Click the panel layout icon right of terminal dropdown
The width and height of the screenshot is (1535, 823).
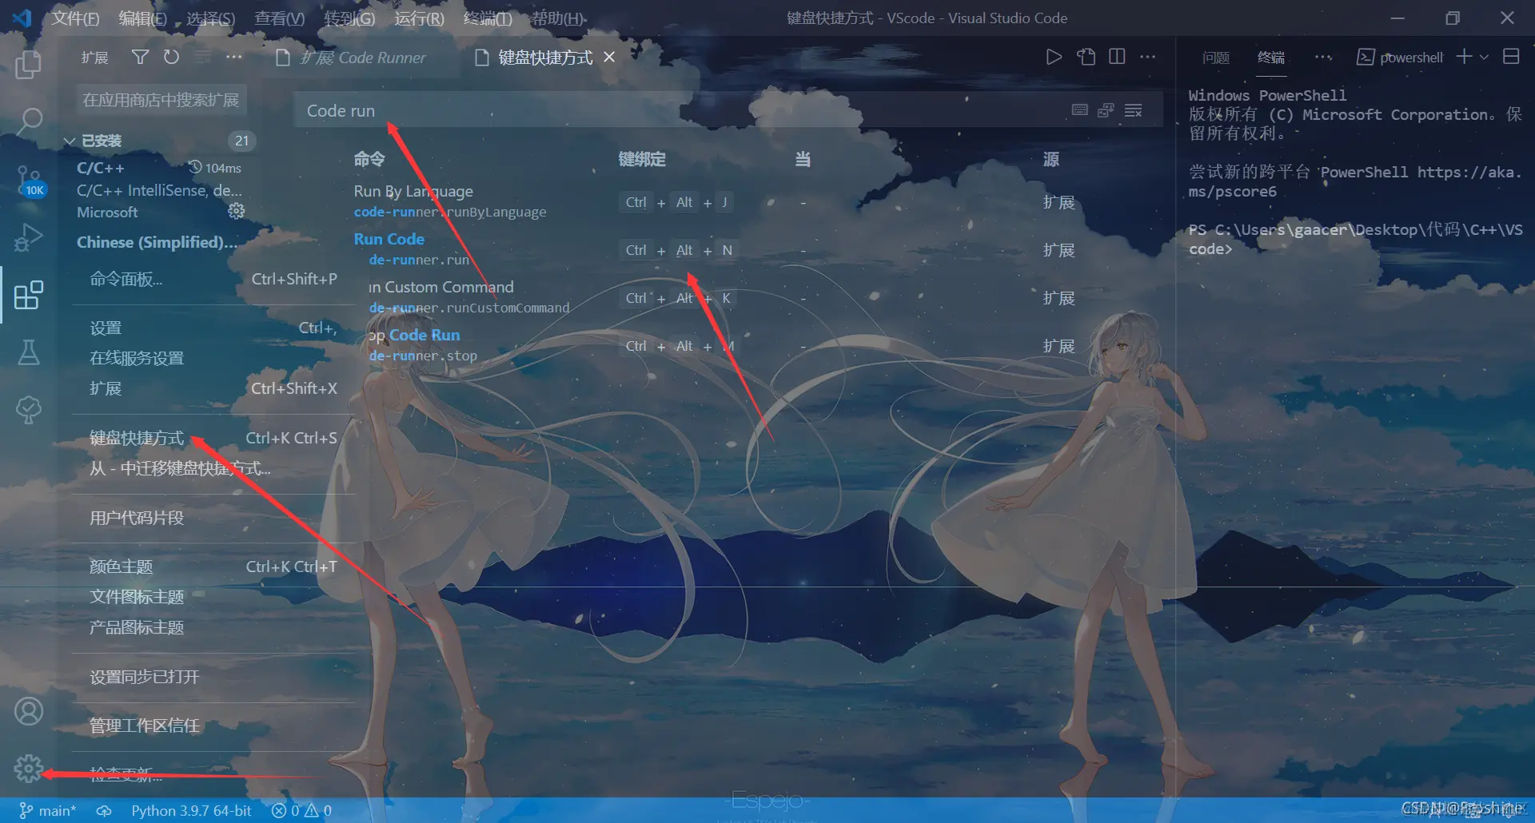(1511, 57)
